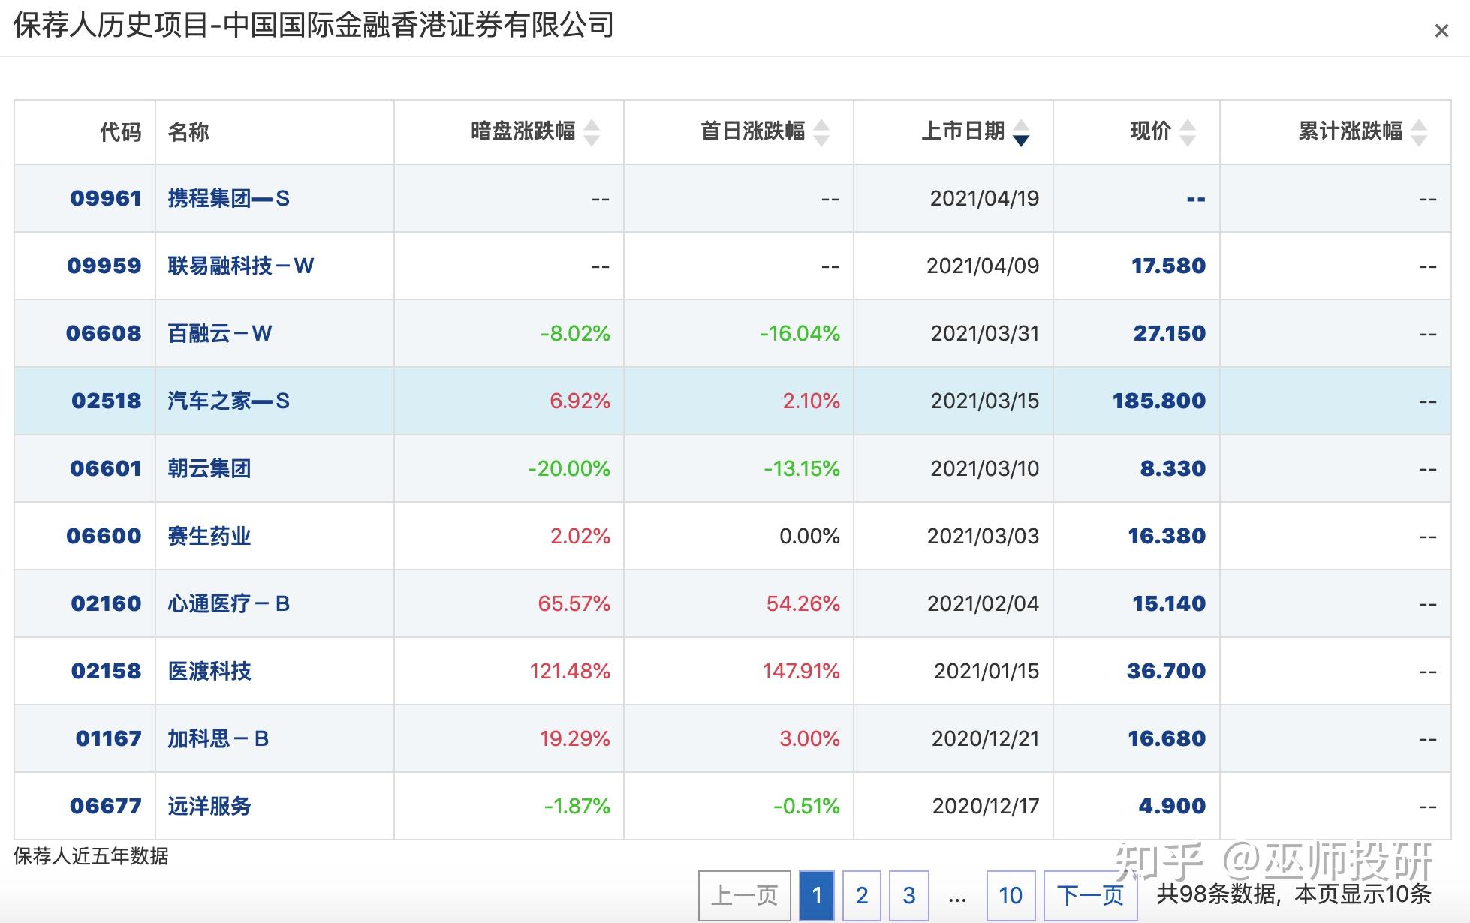Open stock code 06601

pos(106,468)
